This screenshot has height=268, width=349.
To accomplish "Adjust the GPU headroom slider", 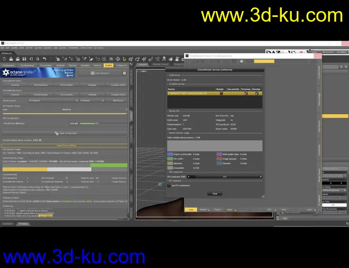I will click(224, 177).
